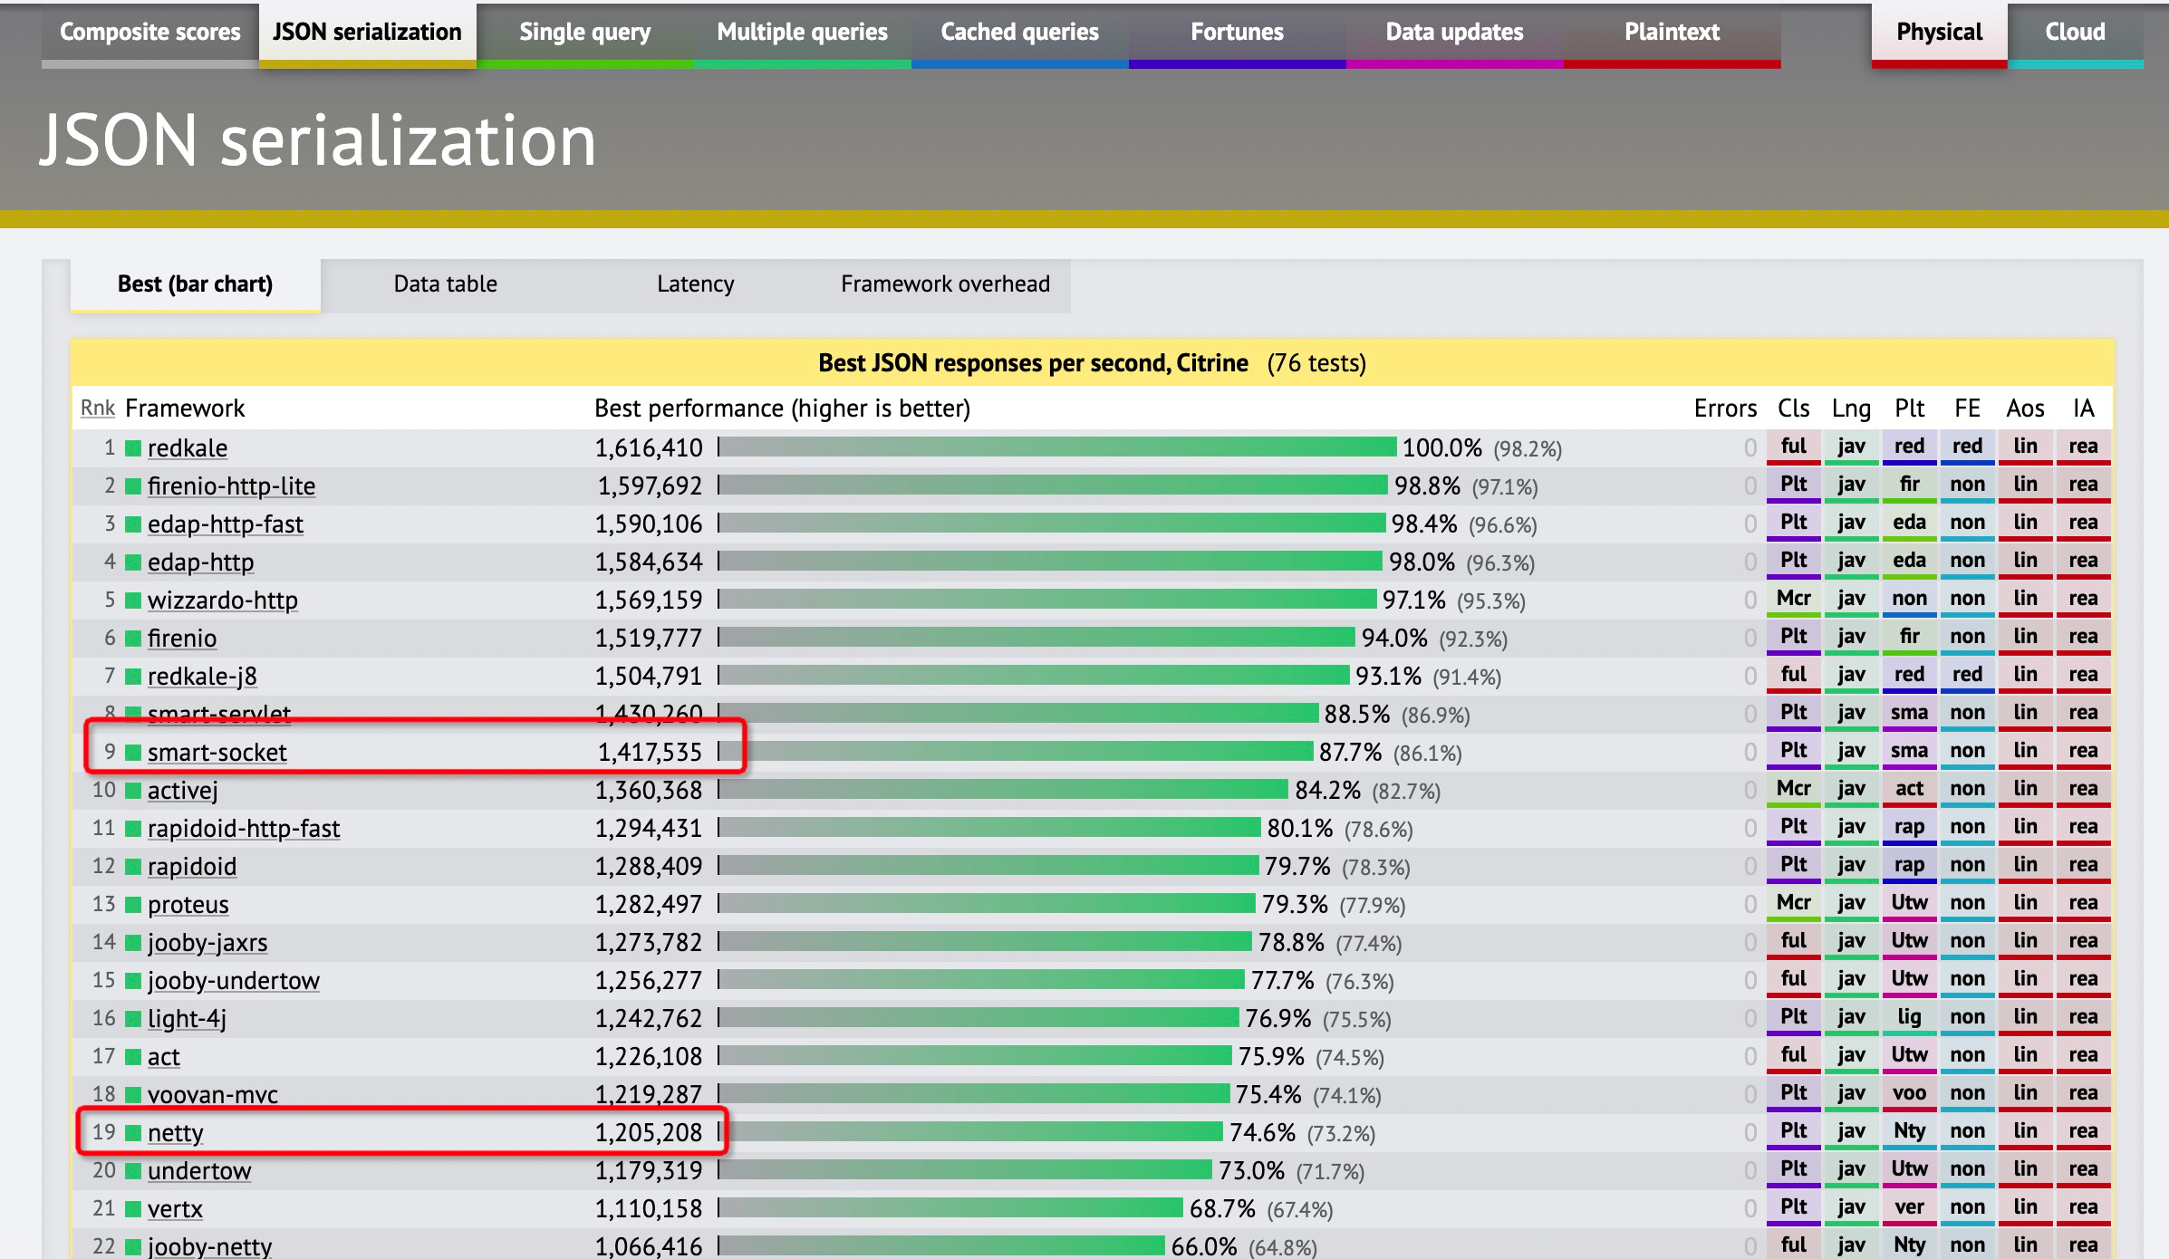
Task: Click the green square beside netty
Action: (133, 1132)
